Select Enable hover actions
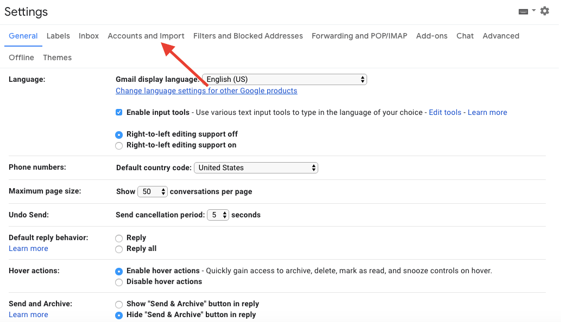Screen dimensions: 561x322 click(119, 271)
